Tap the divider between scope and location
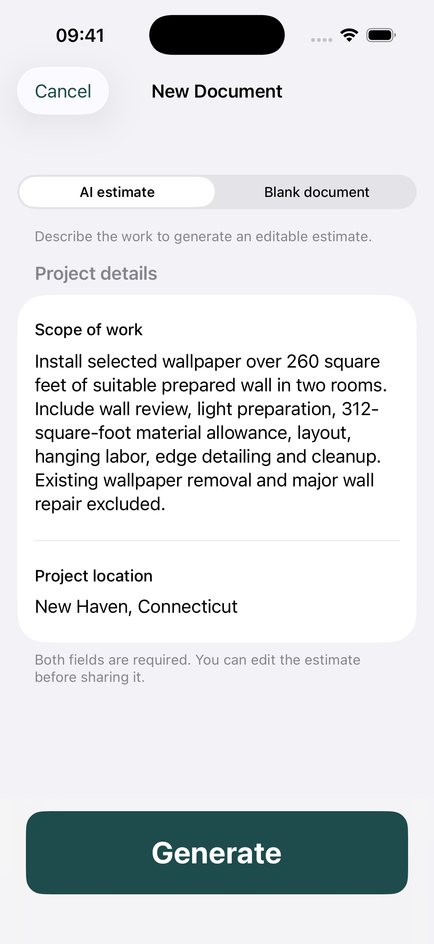The width and height of the screenshot is (434, 944). [x=217, y=540]
